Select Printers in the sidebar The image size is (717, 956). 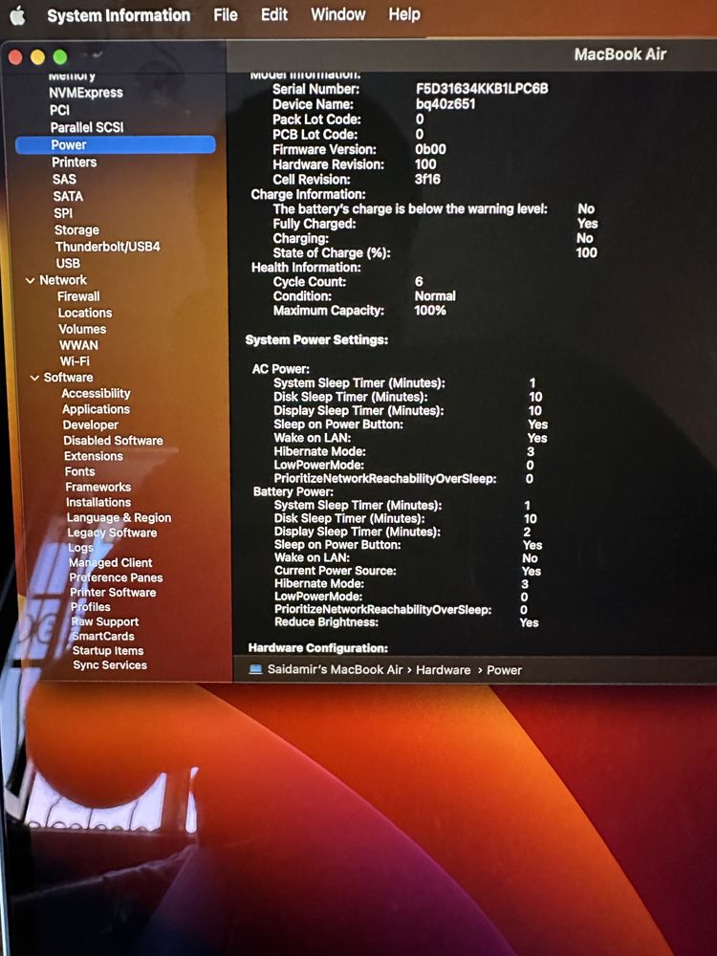(x=75, y=163)
